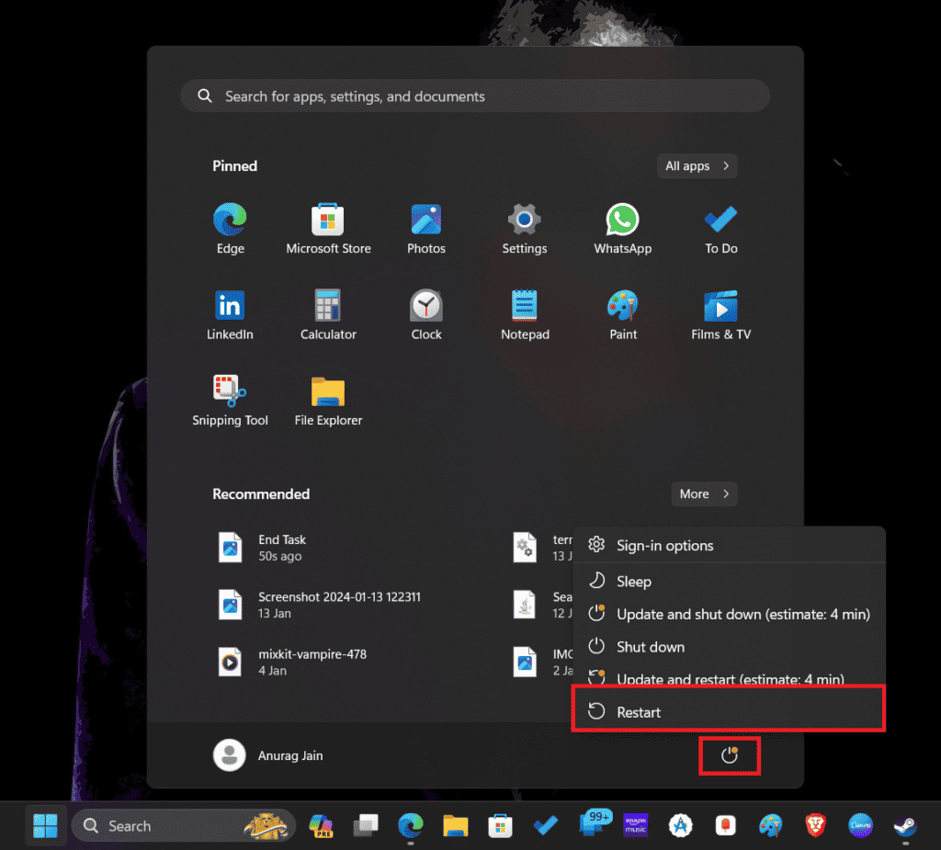
Task: Put the computer to Sleep
Action: pyautogui.click(x=634, y=581)
